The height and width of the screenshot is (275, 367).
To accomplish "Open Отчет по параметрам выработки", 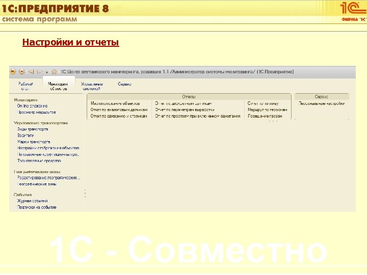I will [185, 109].
